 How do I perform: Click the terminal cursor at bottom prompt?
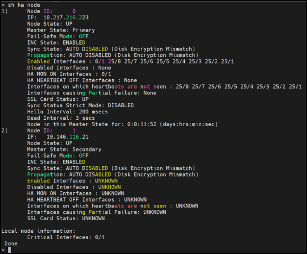pos(9,250)
